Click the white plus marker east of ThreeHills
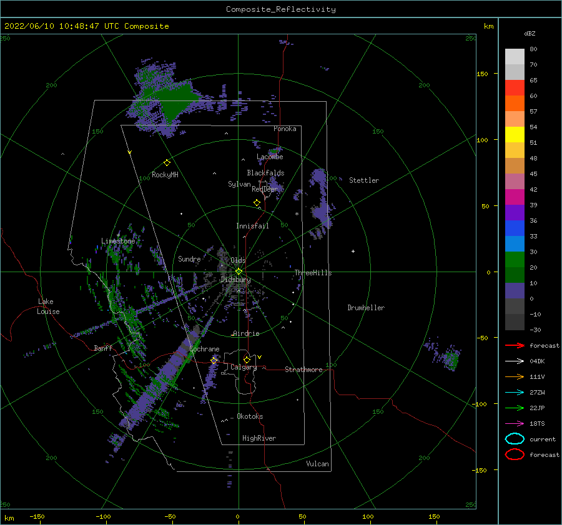The image size is (562, 525). (353, 251)
